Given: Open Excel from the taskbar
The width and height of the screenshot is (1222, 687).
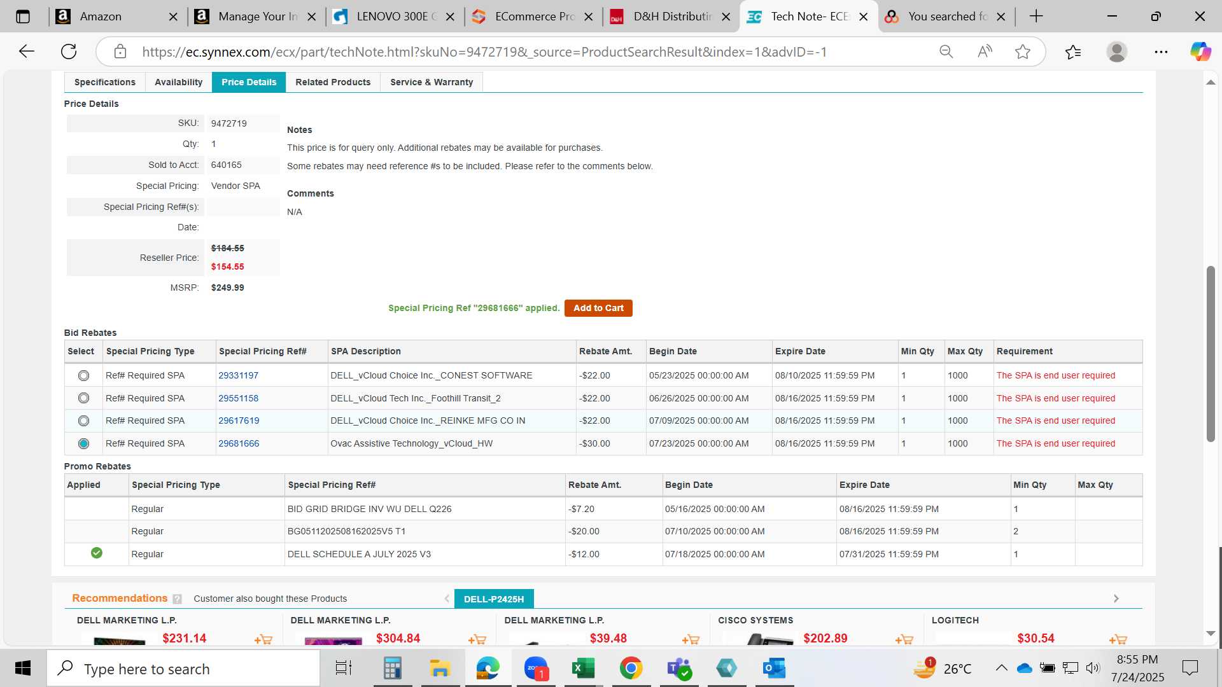Looking at the screenshot, I should [583, 668].
